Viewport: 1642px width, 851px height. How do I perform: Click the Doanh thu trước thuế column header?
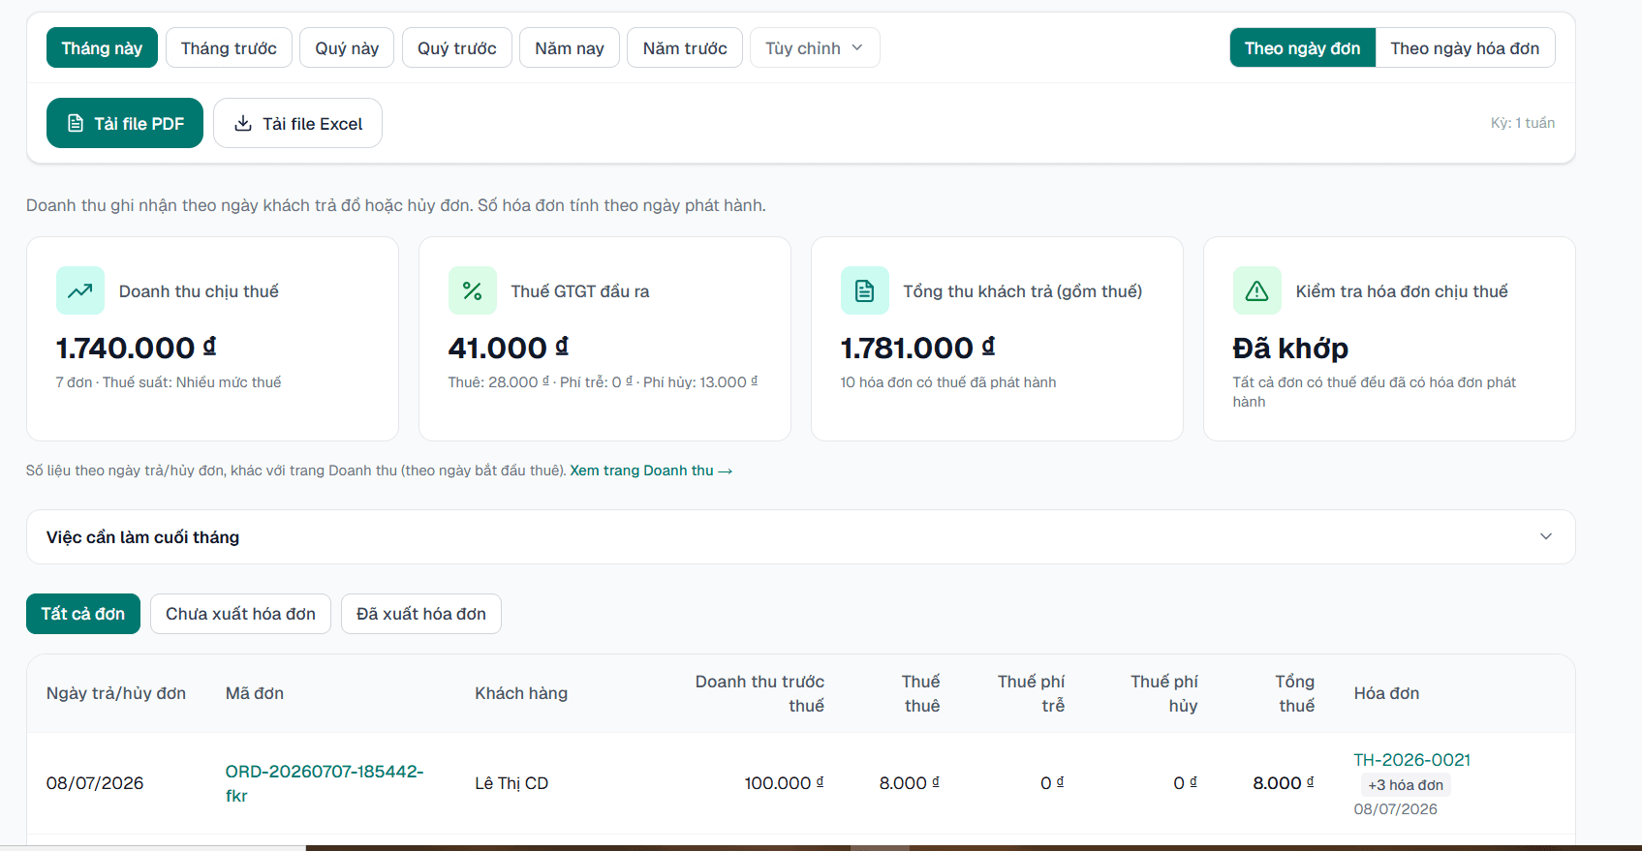759,693
